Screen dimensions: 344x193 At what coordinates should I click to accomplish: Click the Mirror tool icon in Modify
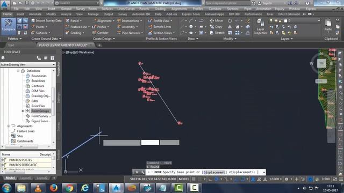click(x=230, y=26)
